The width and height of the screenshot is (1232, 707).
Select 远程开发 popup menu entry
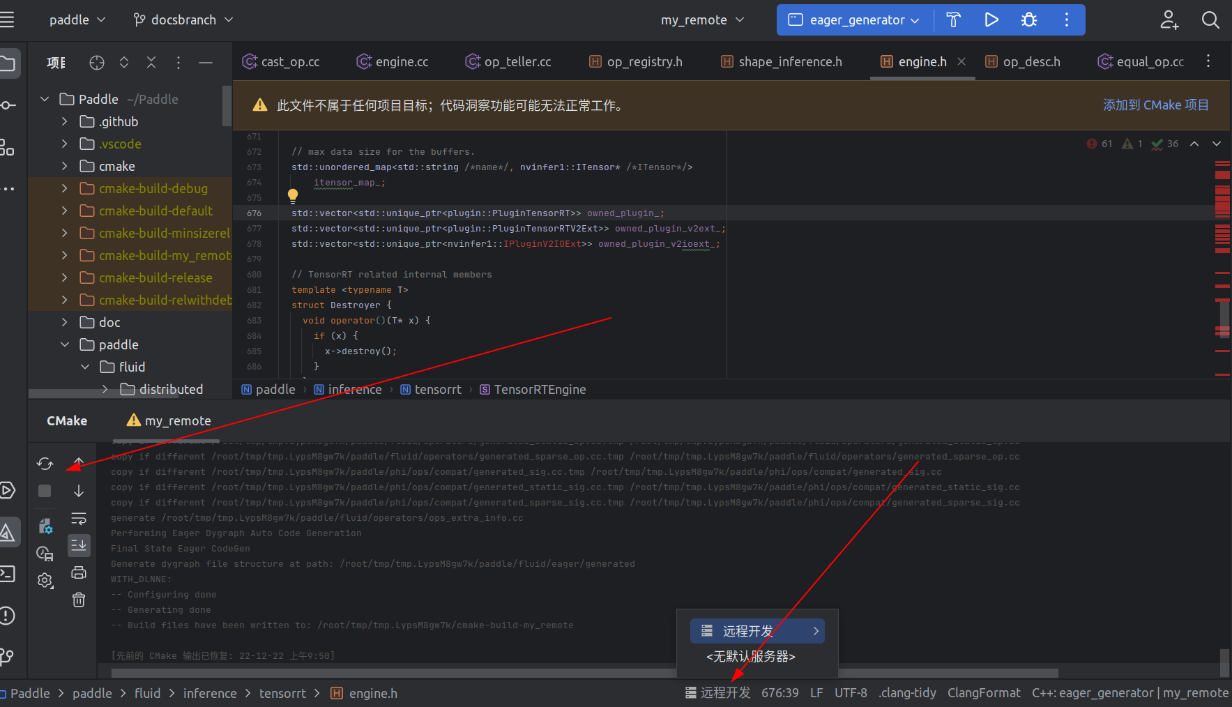coord(757,631)
